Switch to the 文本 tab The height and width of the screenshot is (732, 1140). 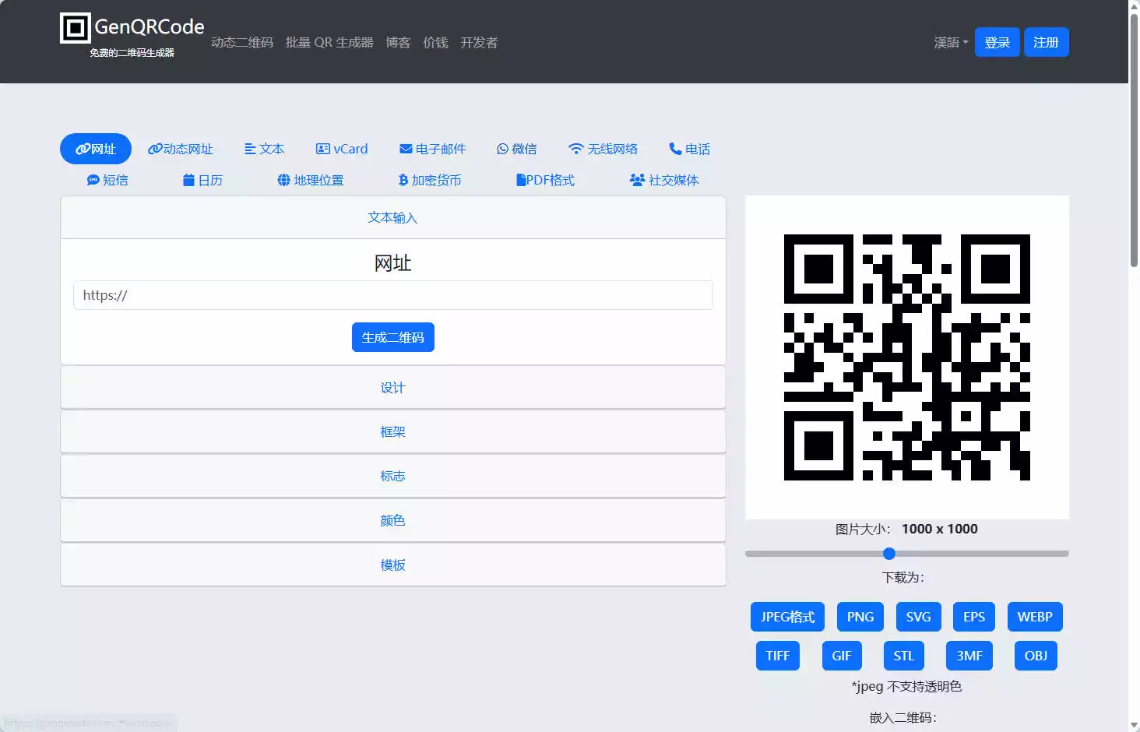(x=264, y=149)
